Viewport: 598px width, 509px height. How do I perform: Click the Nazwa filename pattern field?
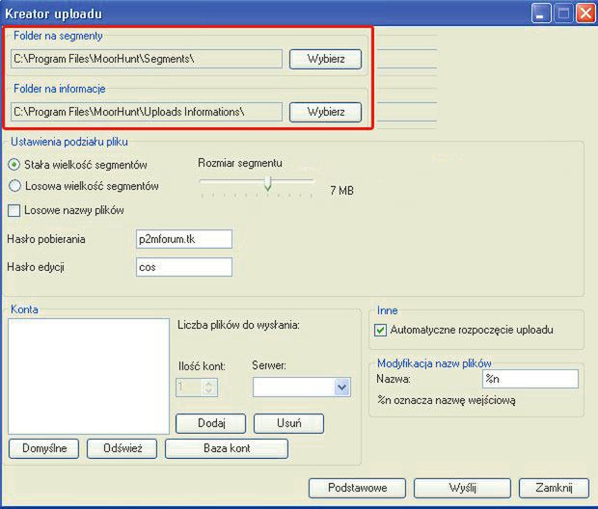click(x=530, y=379)
